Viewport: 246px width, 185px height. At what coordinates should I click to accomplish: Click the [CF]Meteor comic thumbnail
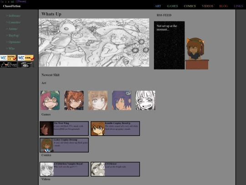click(98, 169)
